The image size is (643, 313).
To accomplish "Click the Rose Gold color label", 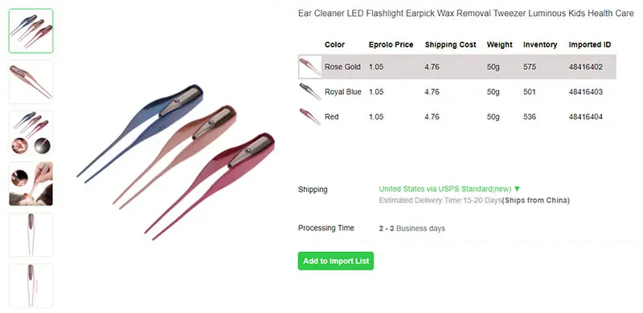I will pos(342,67).
